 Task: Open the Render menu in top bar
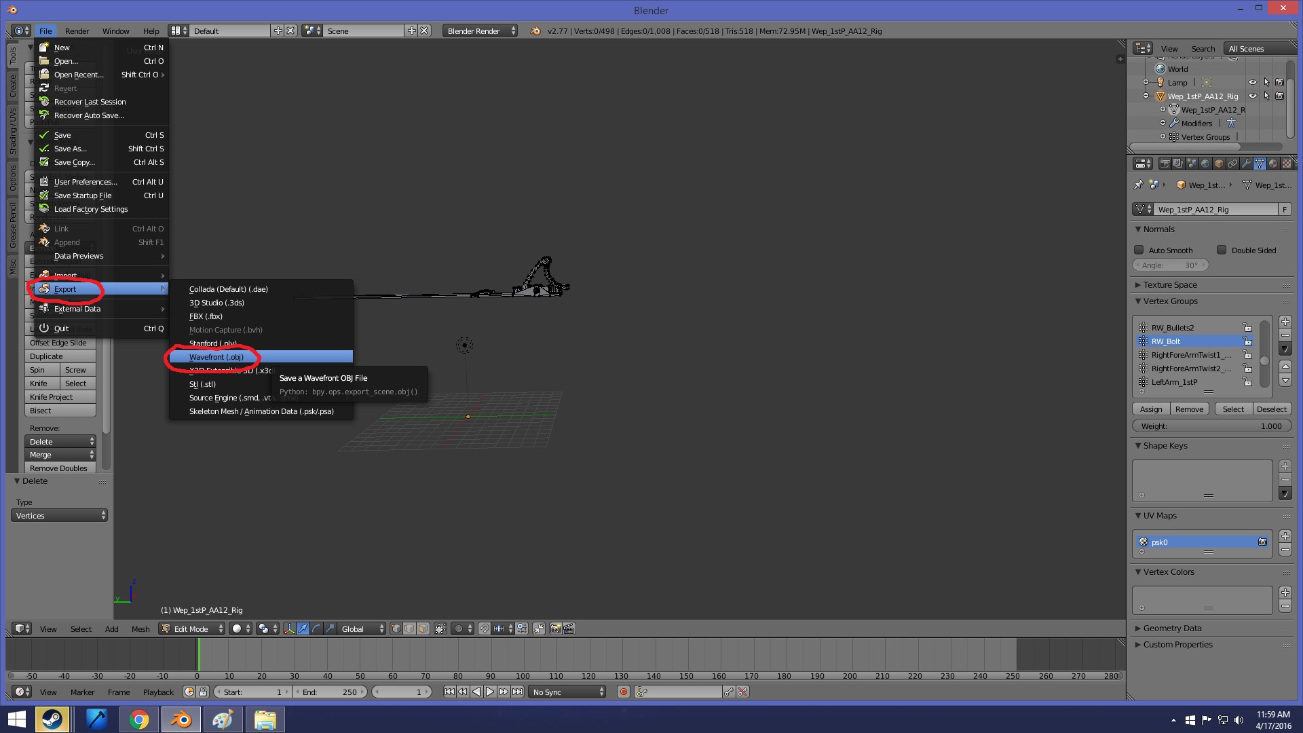pos(77,31)
